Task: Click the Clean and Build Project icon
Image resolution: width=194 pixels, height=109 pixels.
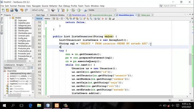Action: pos(63,10)
